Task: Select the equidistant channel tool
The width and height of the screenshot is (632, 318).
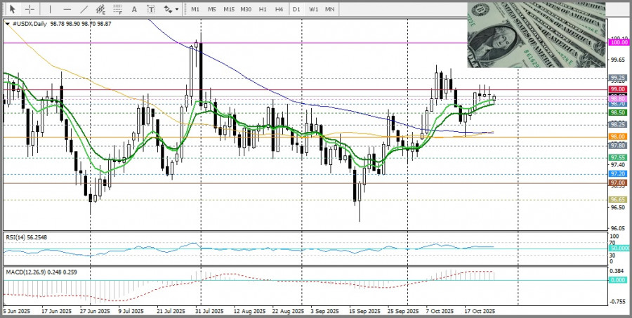Action: 101,9
